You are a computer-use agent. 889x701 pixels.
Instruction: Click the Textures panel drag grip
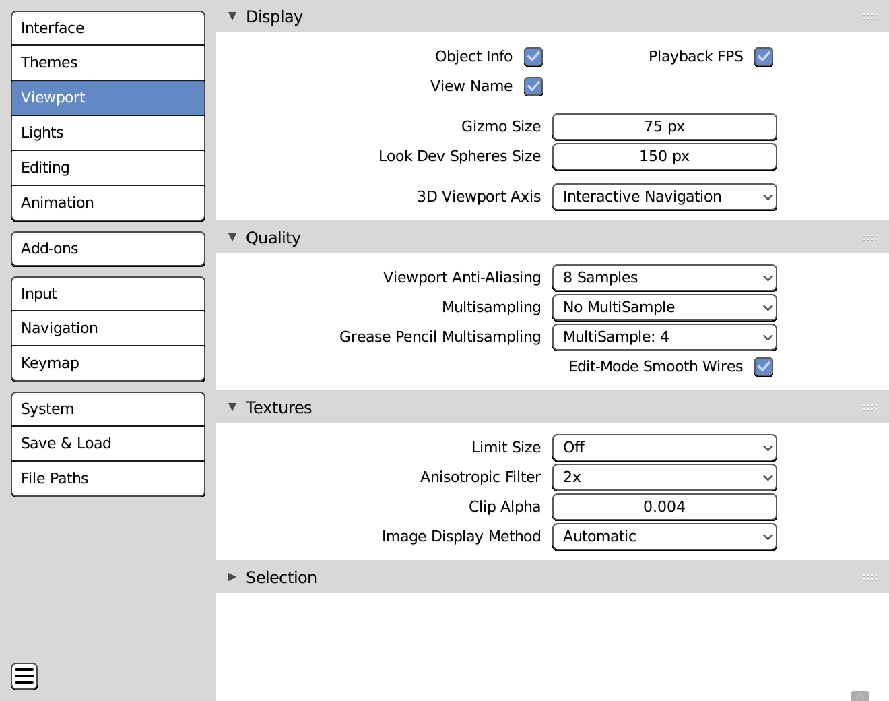coord(869,408)
